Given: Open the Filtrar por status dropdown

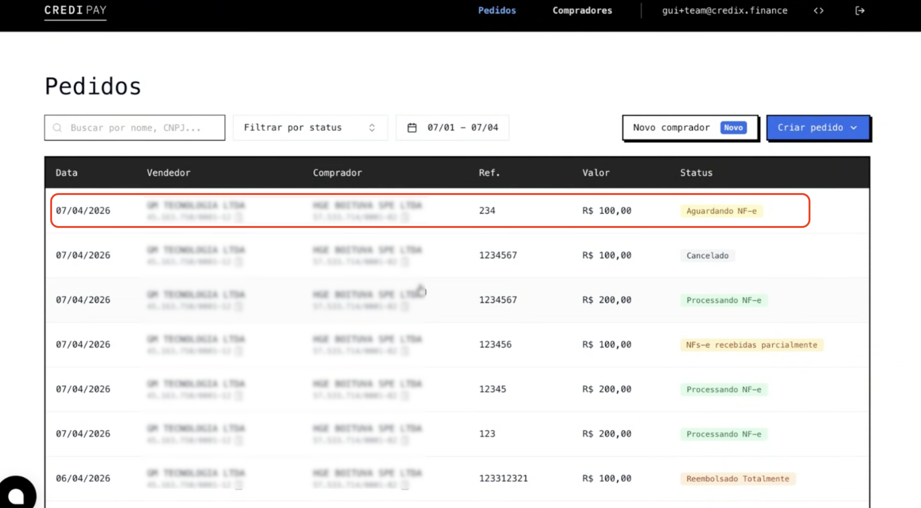Looking at the screenshot, I should (x=310, y=128).
